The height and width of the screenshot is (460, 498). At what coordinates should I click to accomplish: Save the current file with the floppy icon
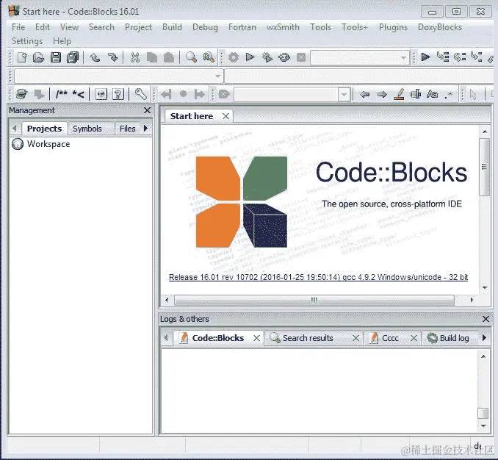56,57
